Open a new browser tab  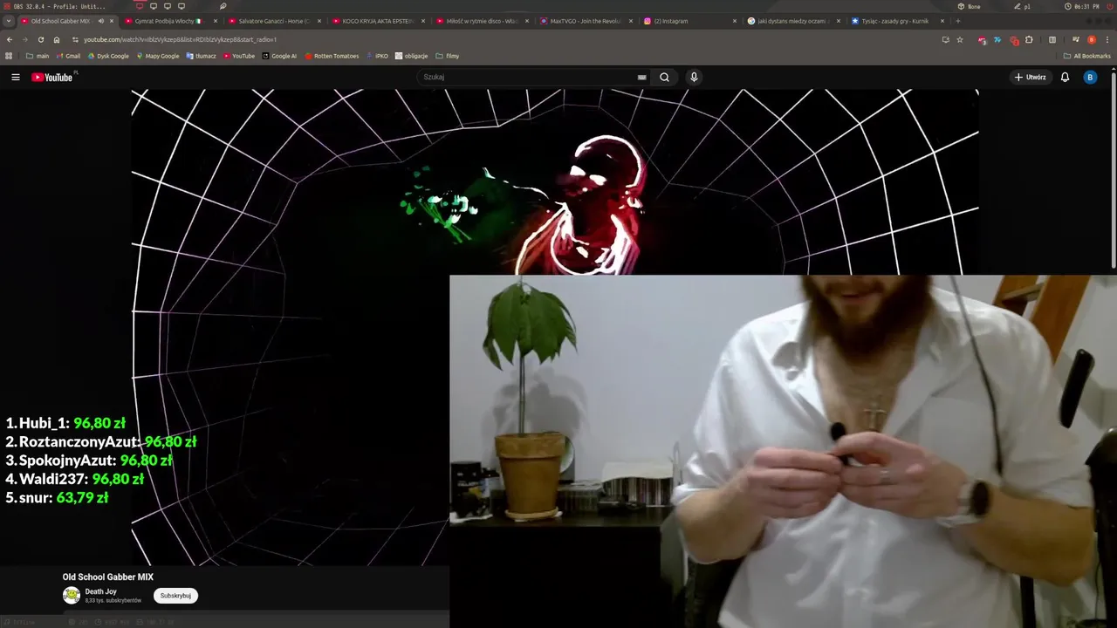click(957, 21)
